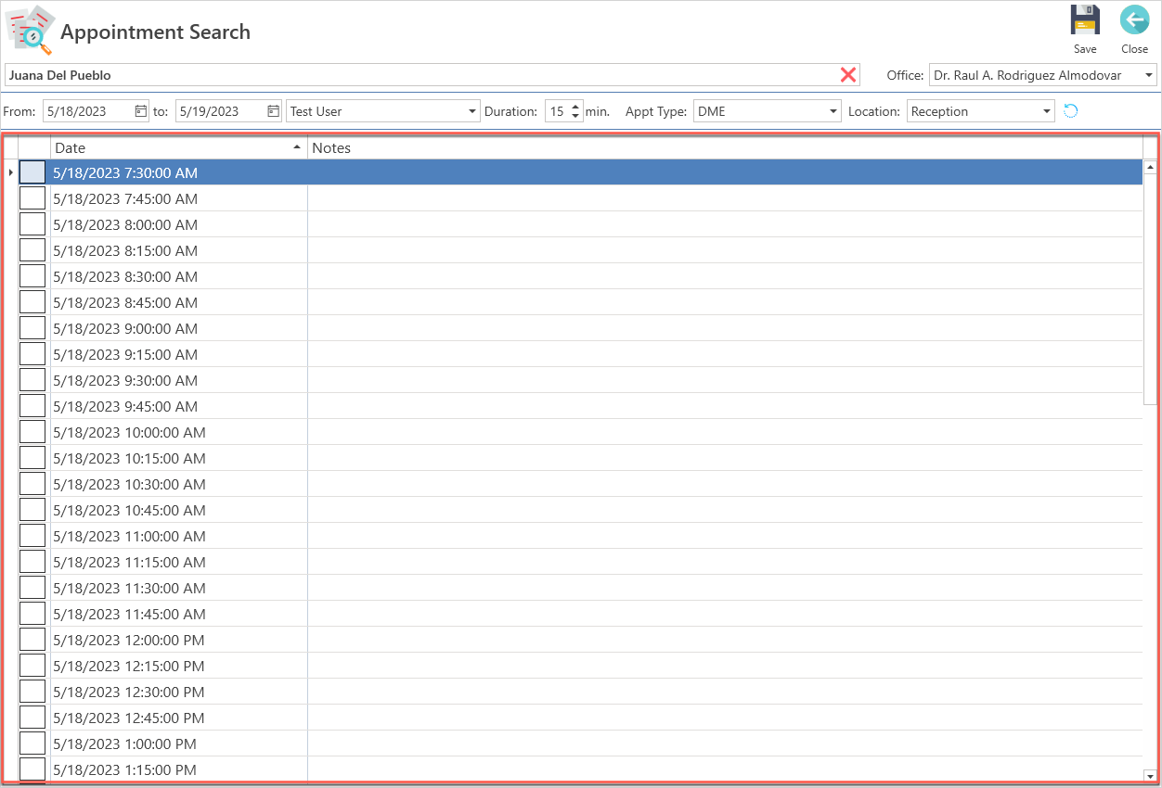Click the refresh search spinner icon

pyautogui.click(x=1070, y=111)
